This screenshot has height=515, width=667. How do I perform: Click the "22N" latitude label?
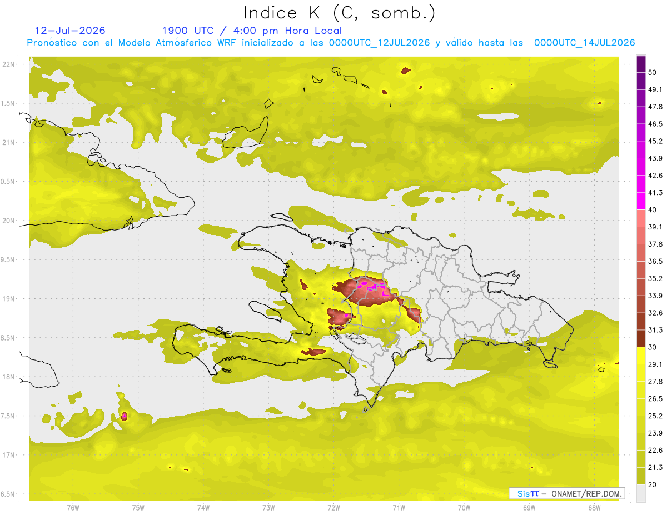[x=9, y=64]
